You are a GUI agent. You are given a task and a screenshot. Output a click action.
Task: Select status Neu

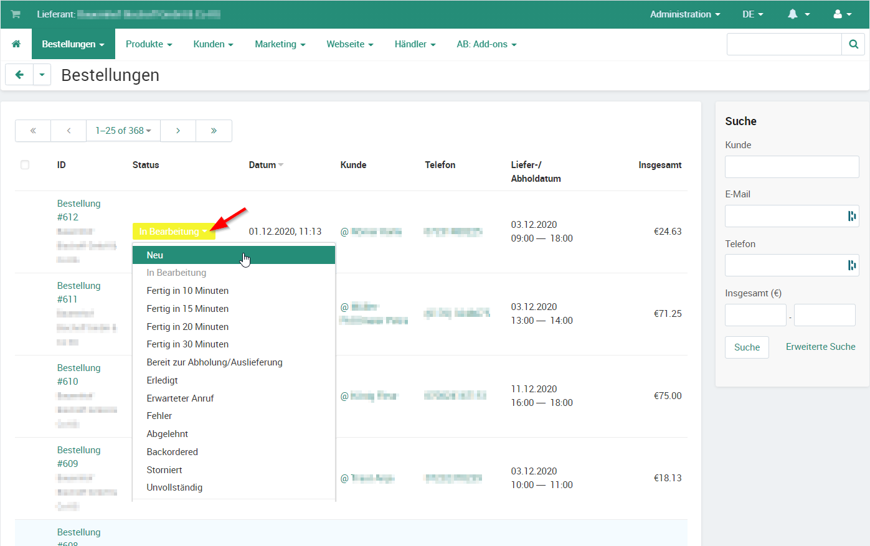pyautogui.click(x=234, y=255)
